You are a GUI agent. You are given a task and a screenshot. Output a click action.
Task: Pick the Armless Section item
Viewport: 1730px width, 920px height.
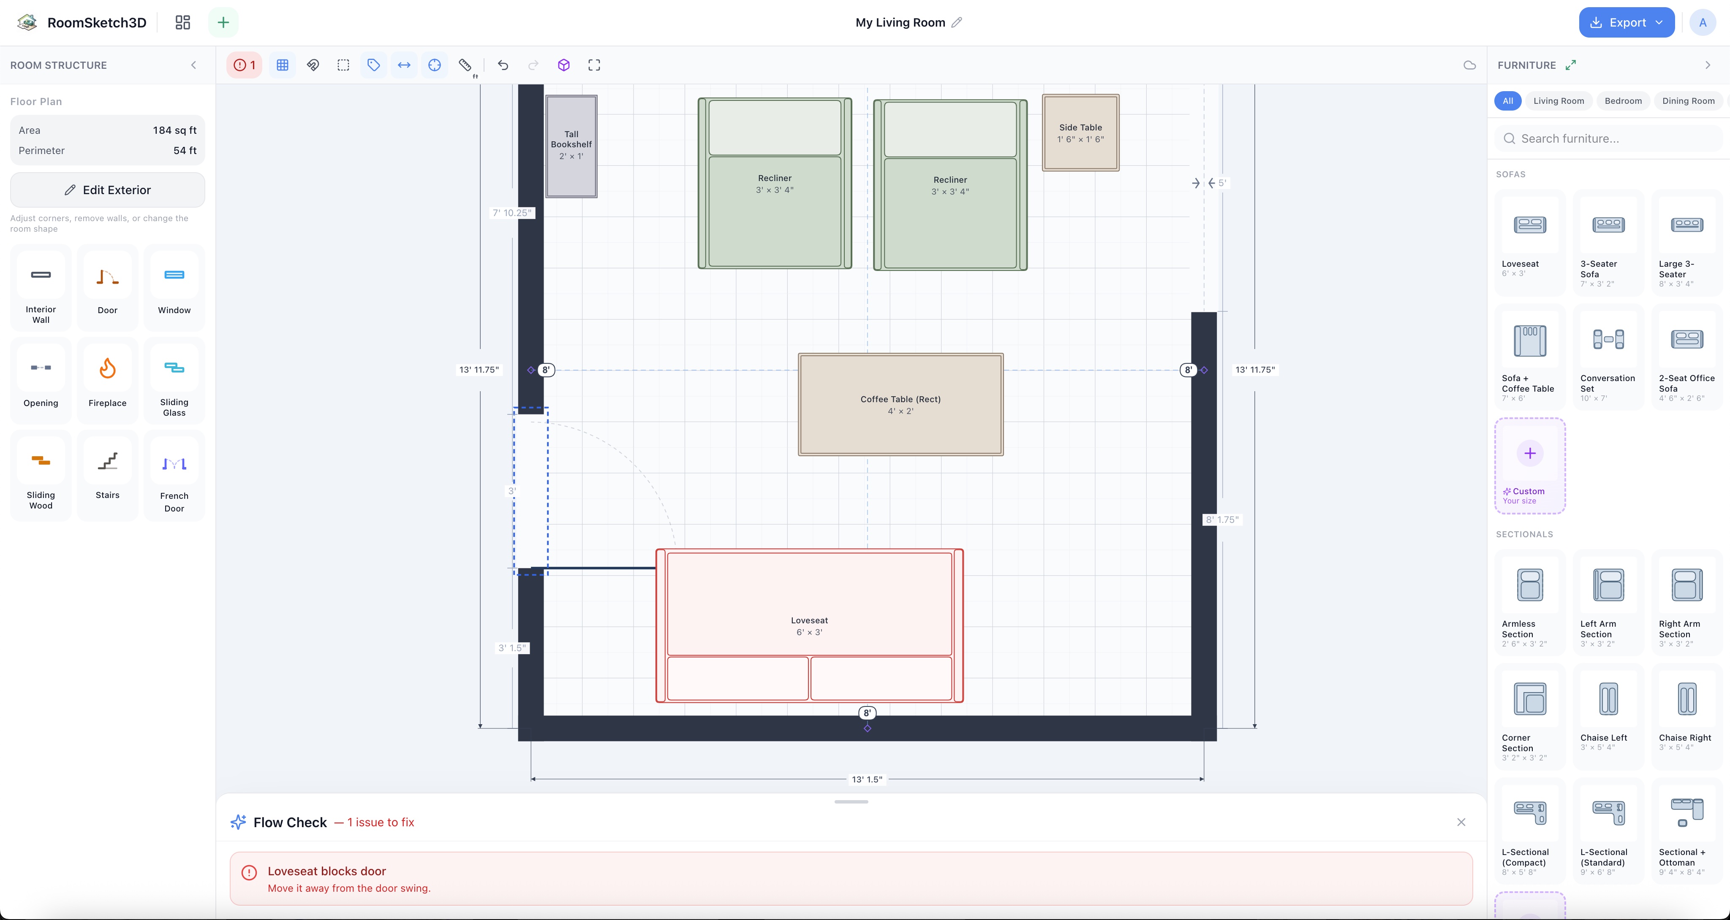[x=1530, y=603]
